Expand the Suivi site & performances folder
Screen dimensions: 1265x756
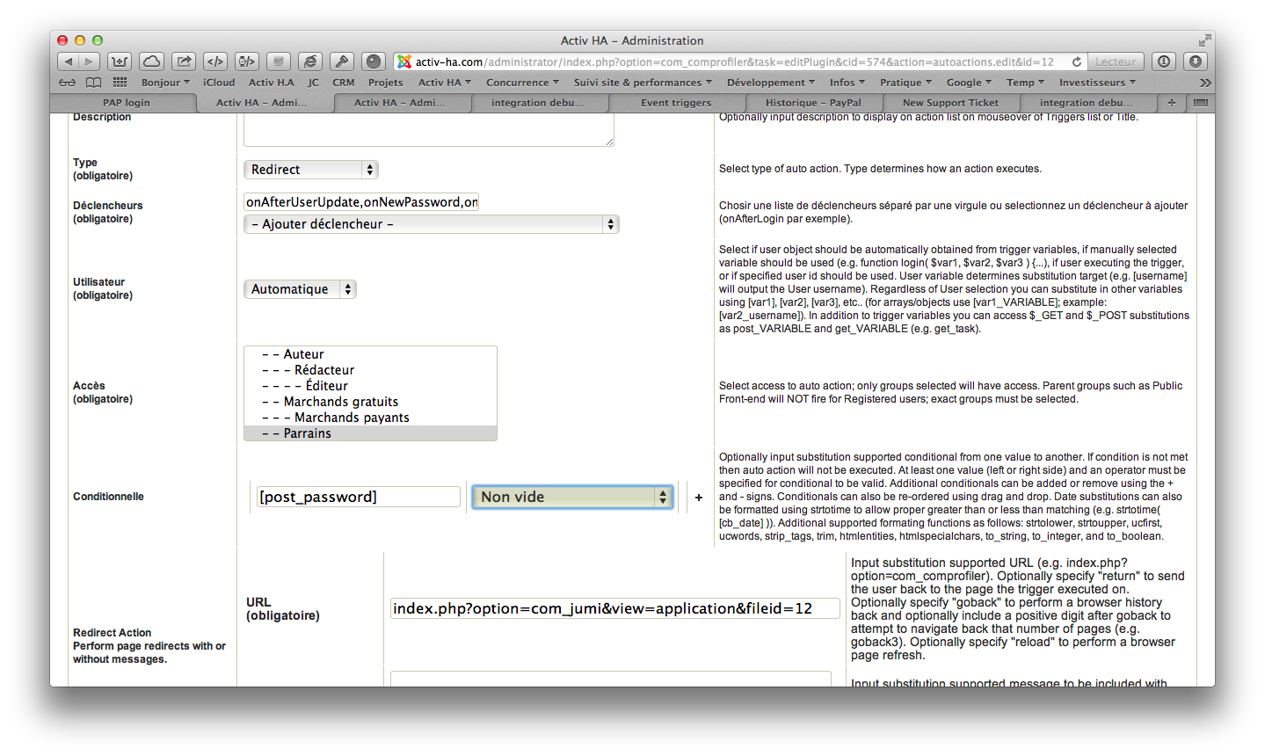[643, 83]
